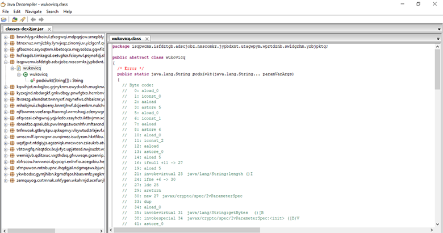Expand the kqwihjot.nvkqjloc package node

[5, 87]
